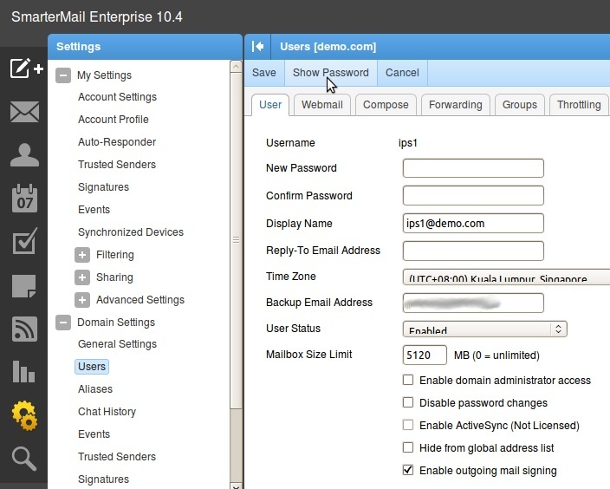Viewport: 610px width, 489px height.
Task: Open the User Status dropdown
Action: (484, 329)
